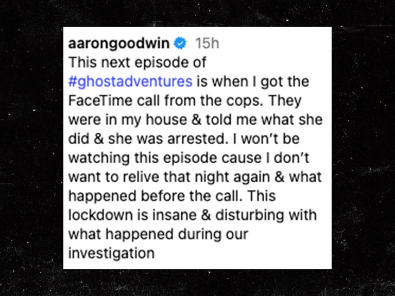Viewport: 395px width, 296px height.
Task: Click the black textured background
Action: [31, 151]
